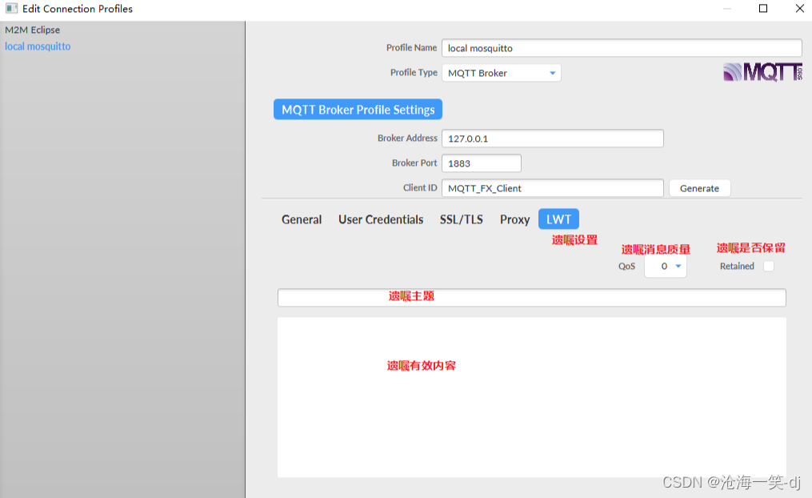Toggle the Retained checkbox
This screenshot has height=498, width=812.
click(769, 266)
